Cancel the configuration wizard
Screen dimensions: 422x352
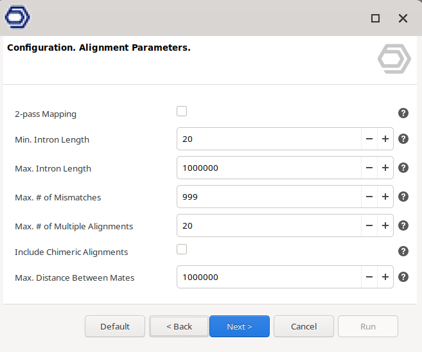pos(304,326)
